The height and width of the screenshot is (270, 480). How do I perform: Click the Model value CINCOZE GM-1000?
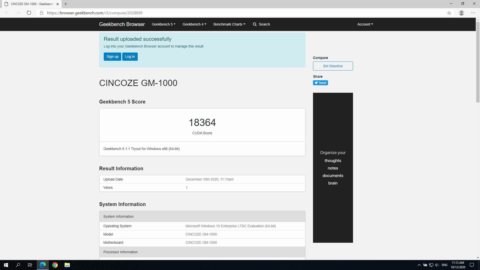click(x=201, y=234)
